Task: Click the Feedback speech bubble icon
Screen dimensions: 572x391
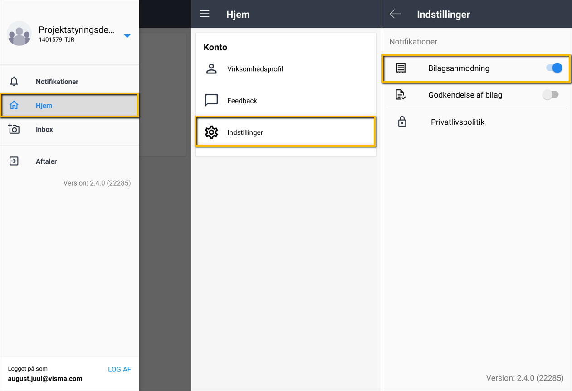Action: [211, 100]
